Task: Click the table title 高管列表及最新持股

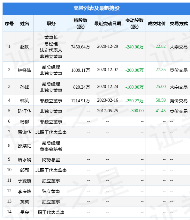Action: pos(96,8)
